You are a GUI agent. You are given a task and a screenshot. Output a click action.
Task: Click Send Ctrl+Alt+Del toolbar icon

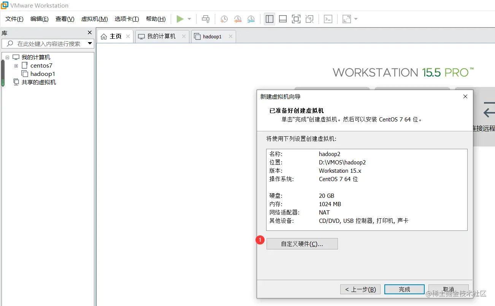point(206,19)
